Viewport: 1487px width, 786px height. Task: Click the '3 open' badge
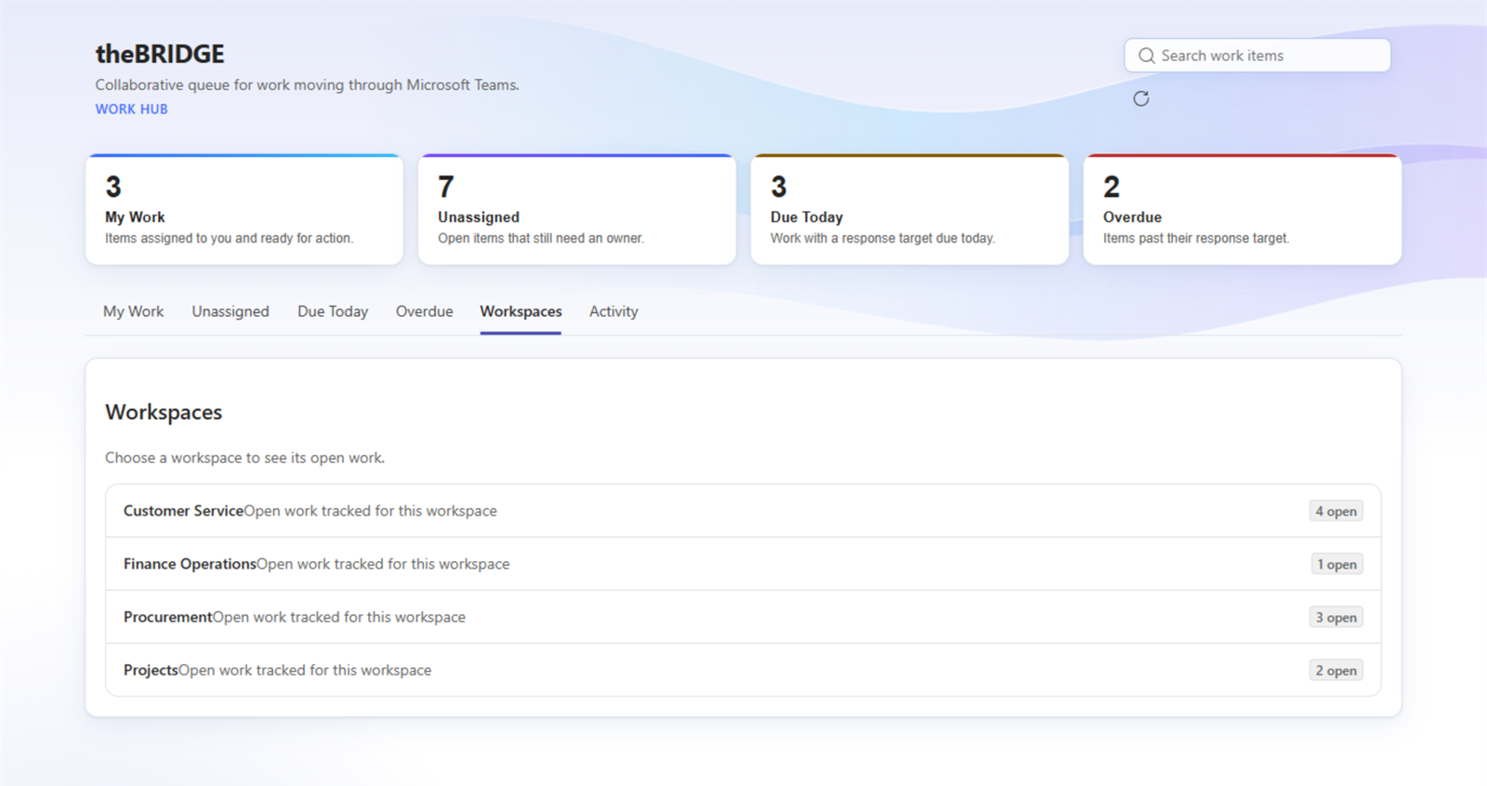(1336, 617)
